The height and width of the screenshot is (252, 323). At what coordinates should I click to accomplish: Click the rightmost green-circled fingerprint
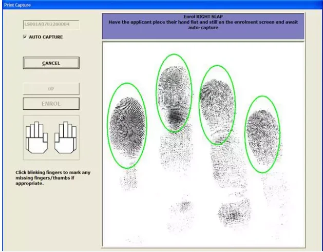click(262, 134)
